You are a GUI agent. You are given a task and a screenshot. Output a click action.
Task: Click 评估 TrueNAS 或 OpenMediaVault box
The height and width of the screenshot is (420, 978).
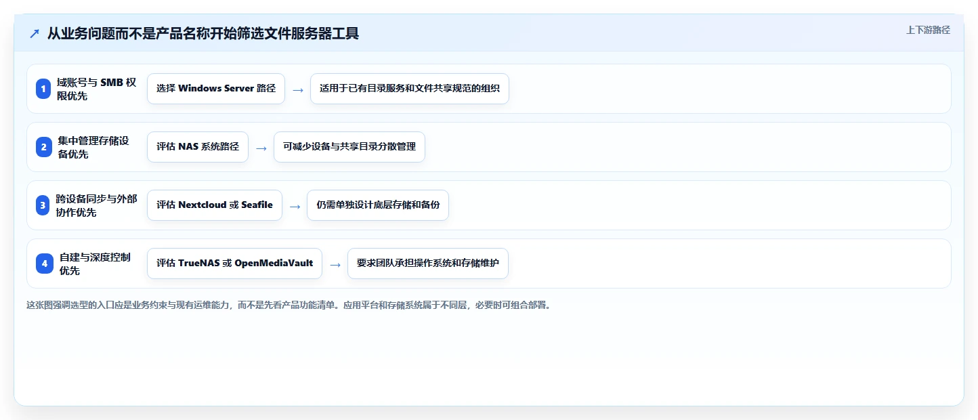coord(235,264)
